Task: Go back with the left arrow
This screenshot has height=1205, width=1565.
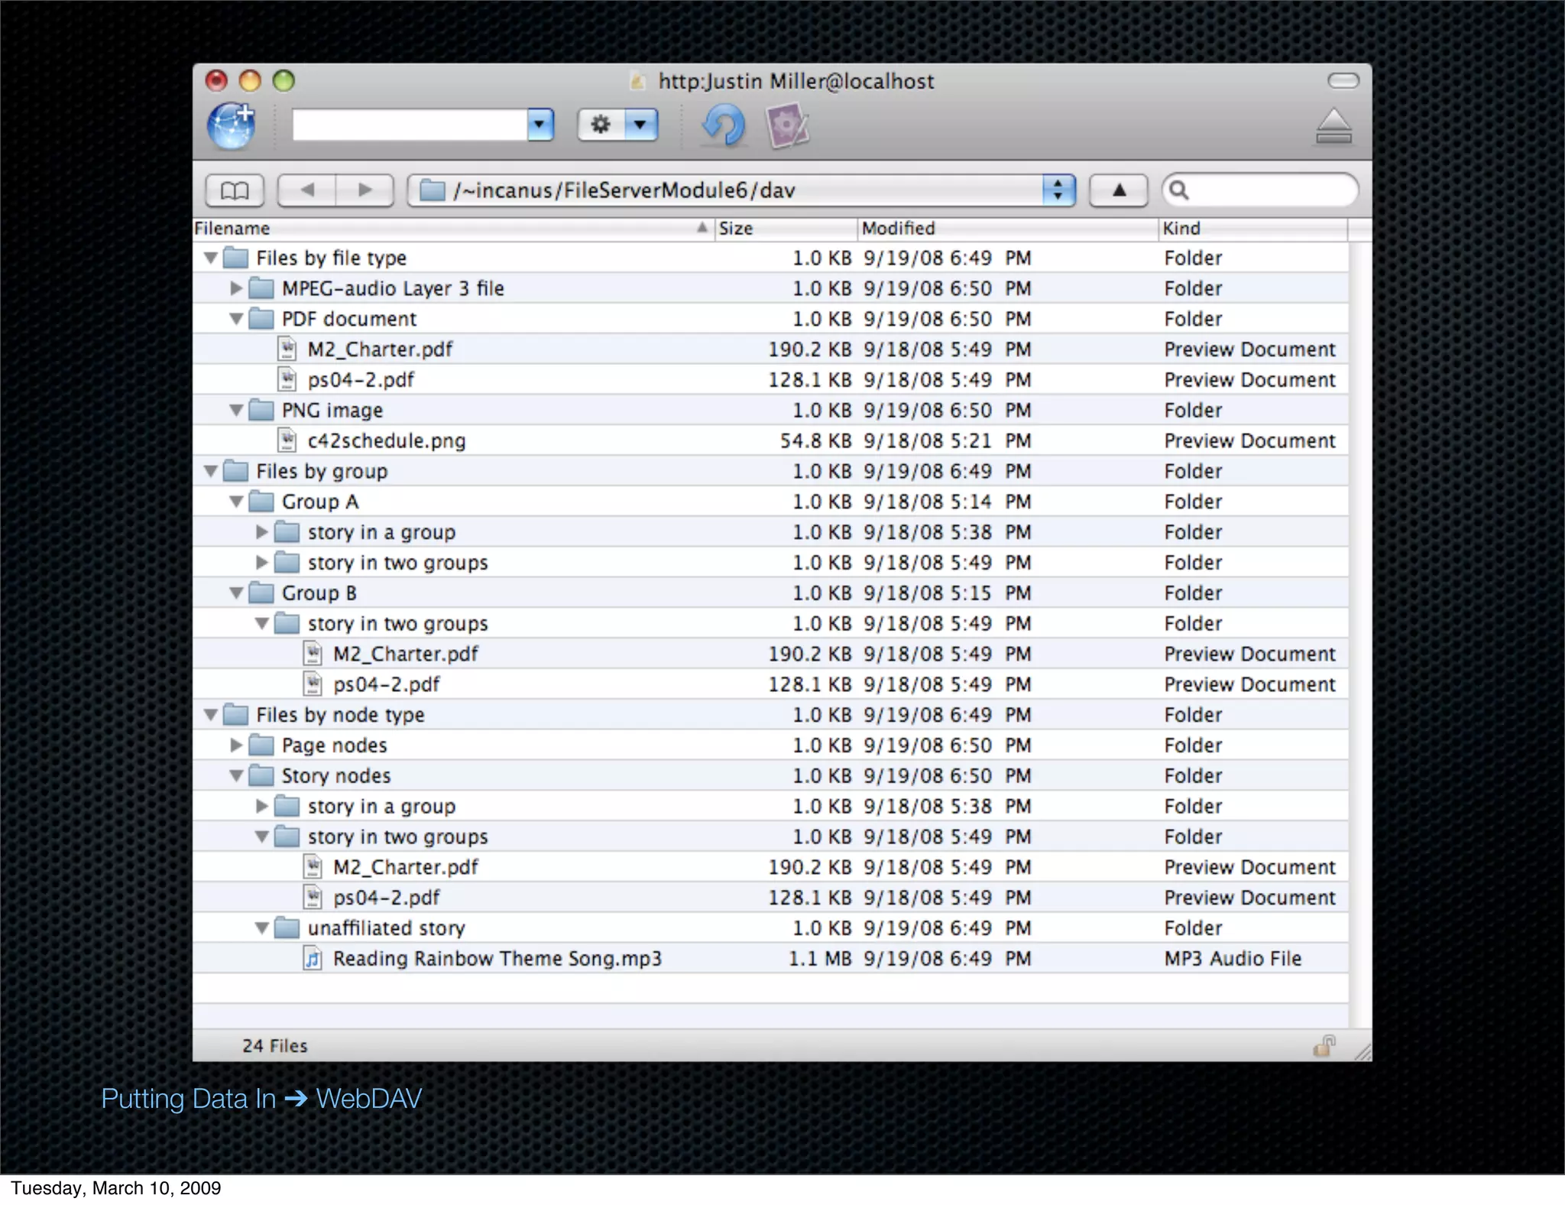Action: coord(307,190)
